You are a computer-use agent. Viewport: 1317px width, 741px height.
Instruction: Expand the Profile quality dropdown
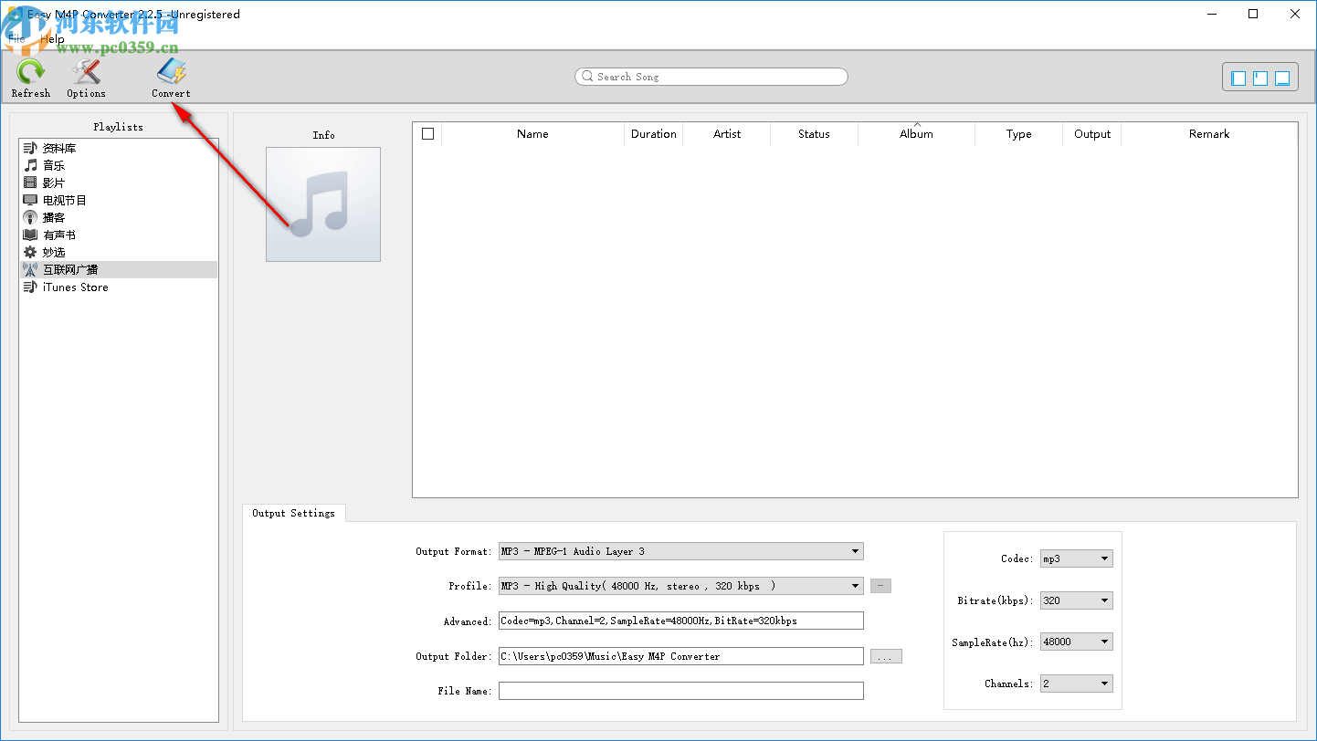tap(853, 586)
